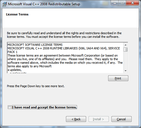Cancel the setup

click(x=121, y=119)
